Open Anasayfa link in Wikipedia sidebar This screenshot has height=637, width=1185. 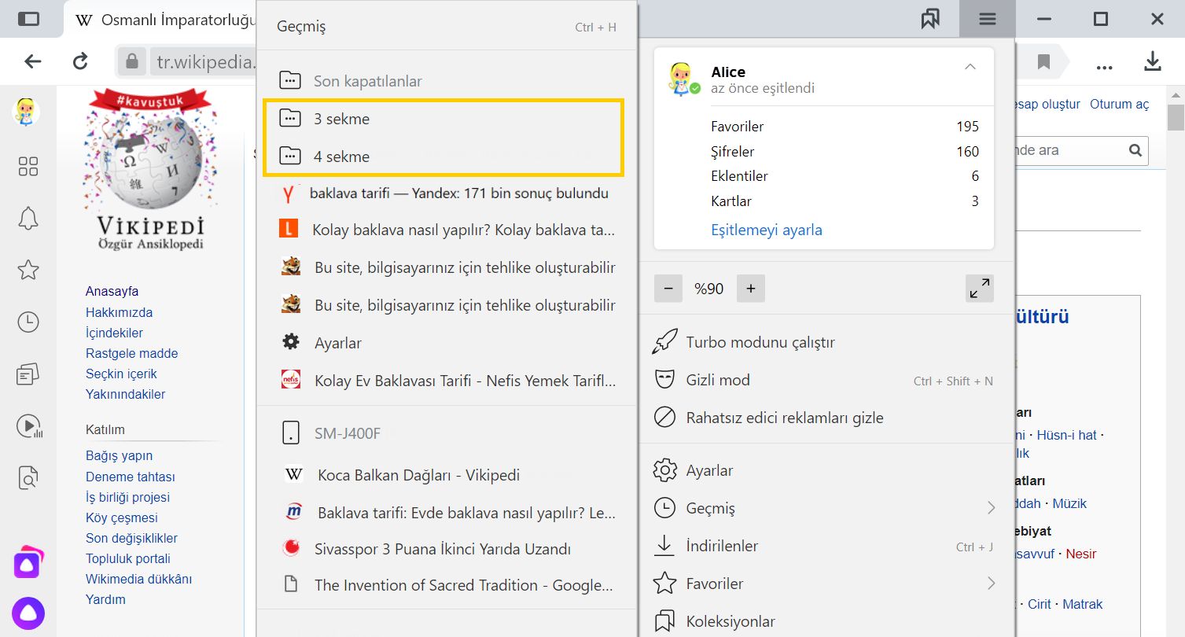point(112,291)
